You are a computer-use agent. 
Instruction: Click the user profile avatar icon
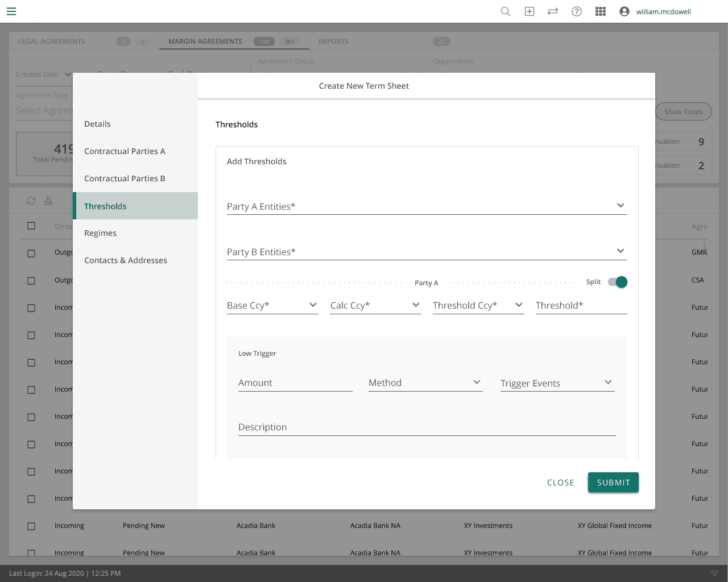(624, 11)
